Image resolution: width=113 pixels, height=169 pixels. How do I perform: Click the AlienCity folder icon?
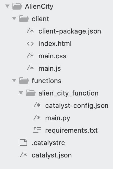pos(17,6)
